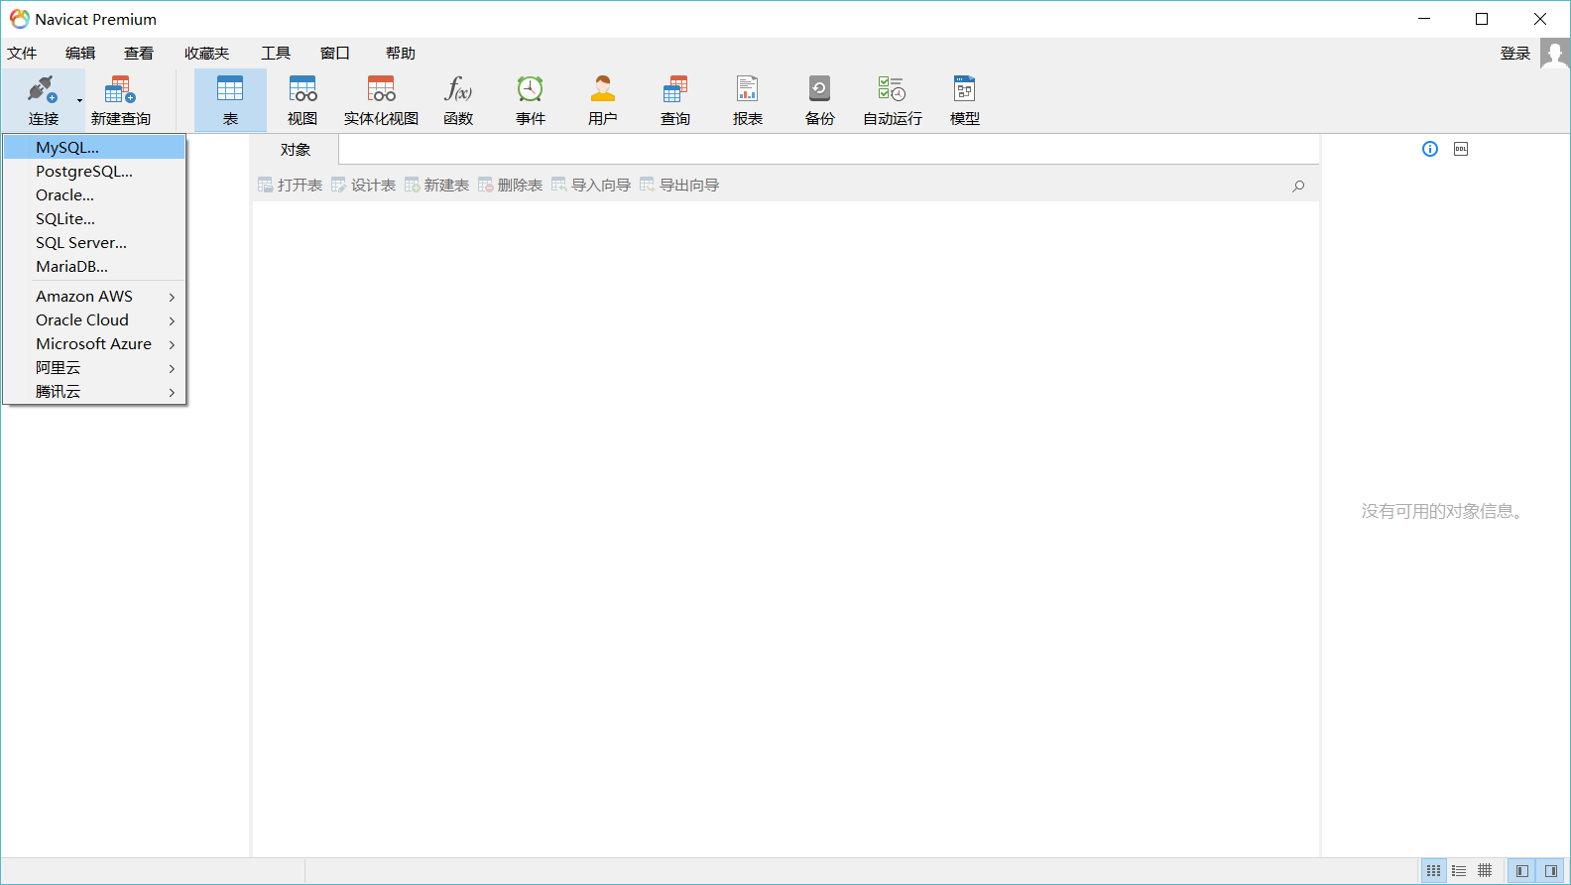Choose MySQL... from connection menu
Viewport: 1571px width, 885px height.
click(x=94, y=147)
